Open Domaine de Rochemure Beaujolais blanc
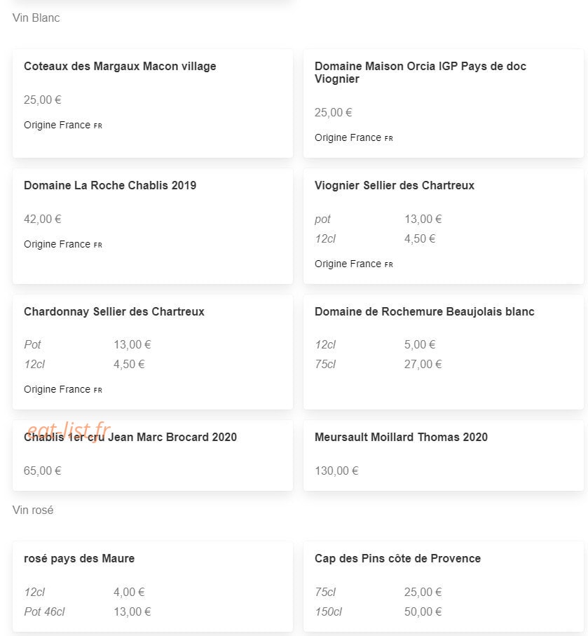This screenshot has height=636, width=588. [x=443, y=352]
